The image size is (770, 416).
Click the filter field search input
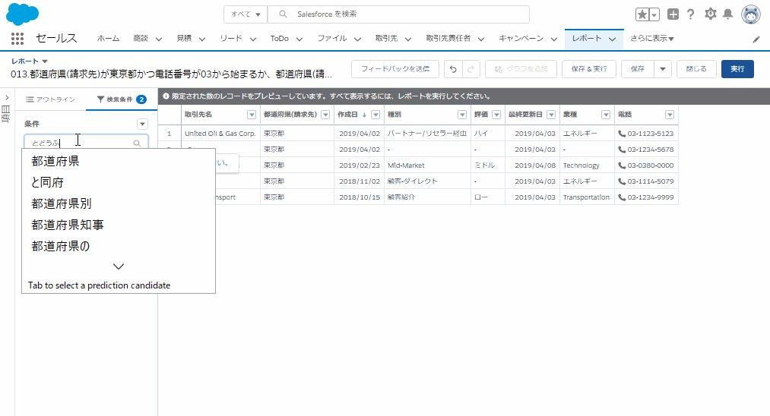[x=87, y=143]
